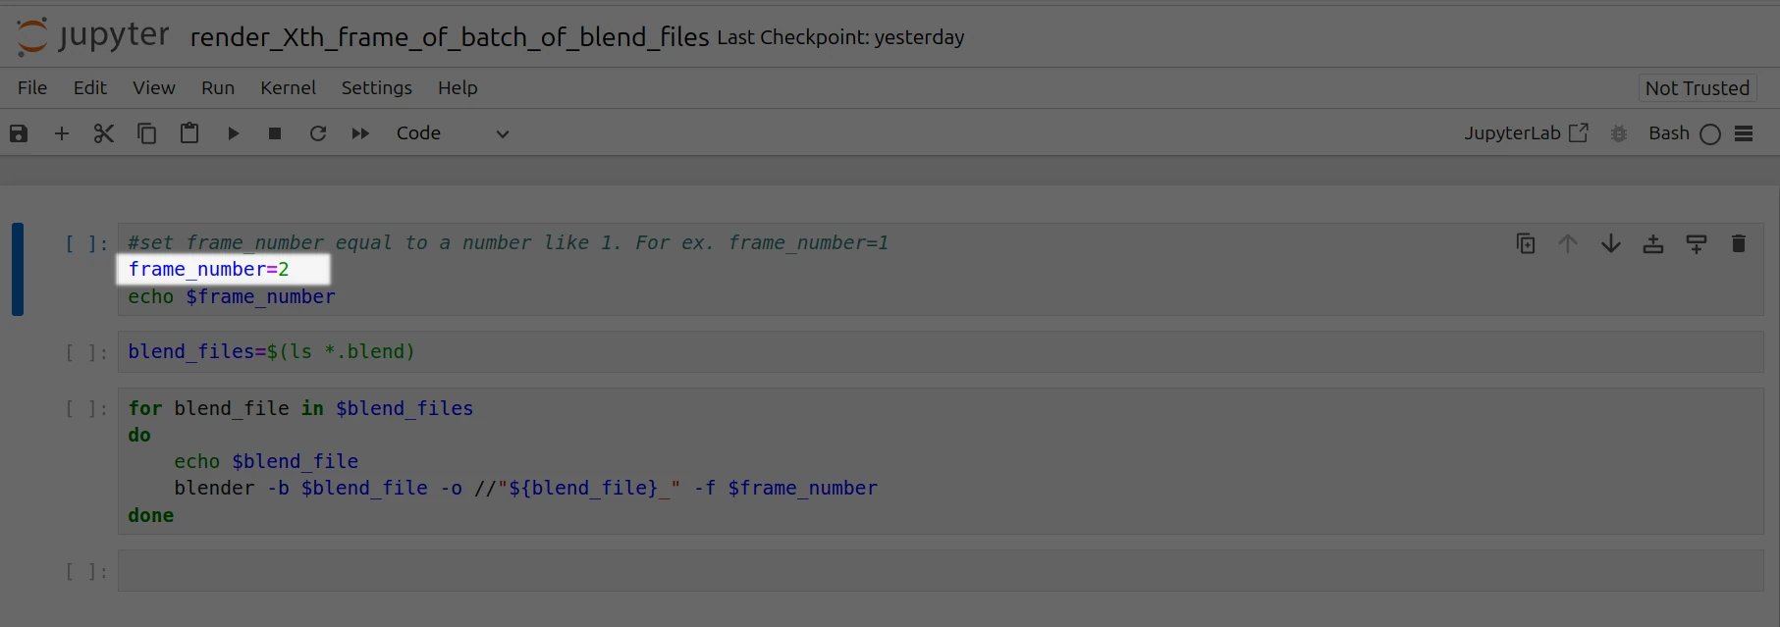Click the comment line about setting frame_number
The width and height of the screenshot is (1780, 627).
click(509, 242)
